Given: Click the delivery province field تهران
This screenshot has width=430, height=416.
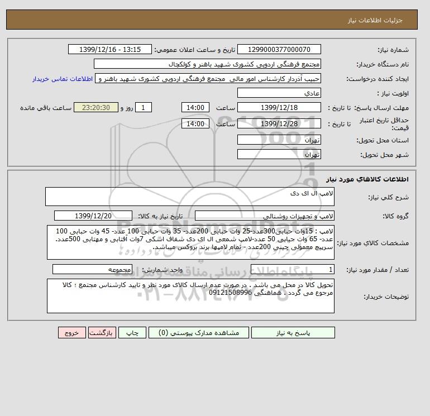Looking at the screenshot, I should [x=279, y=140].
